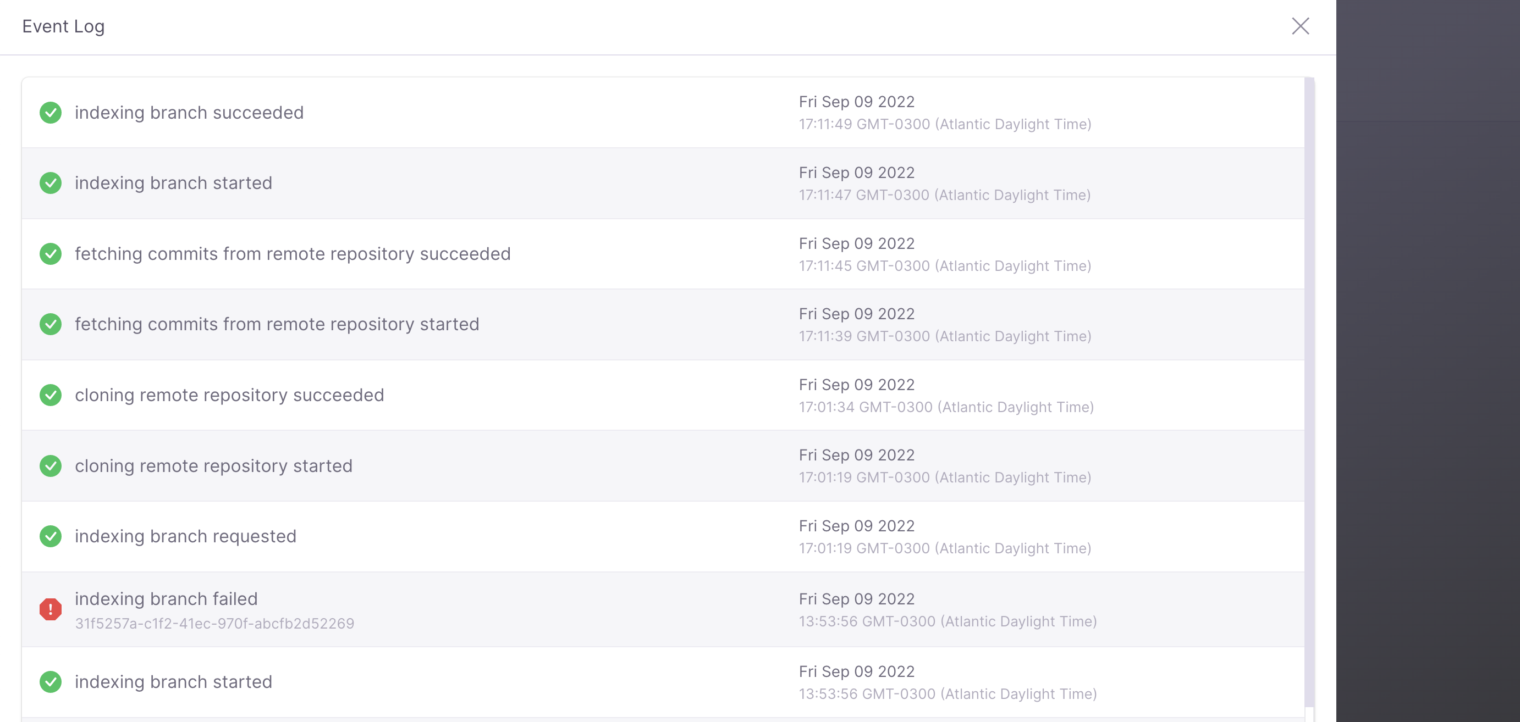This screenshot has width=1520, height=722.
Task: Click red error icon for indexing branch failed
Action: coord(51,609)
